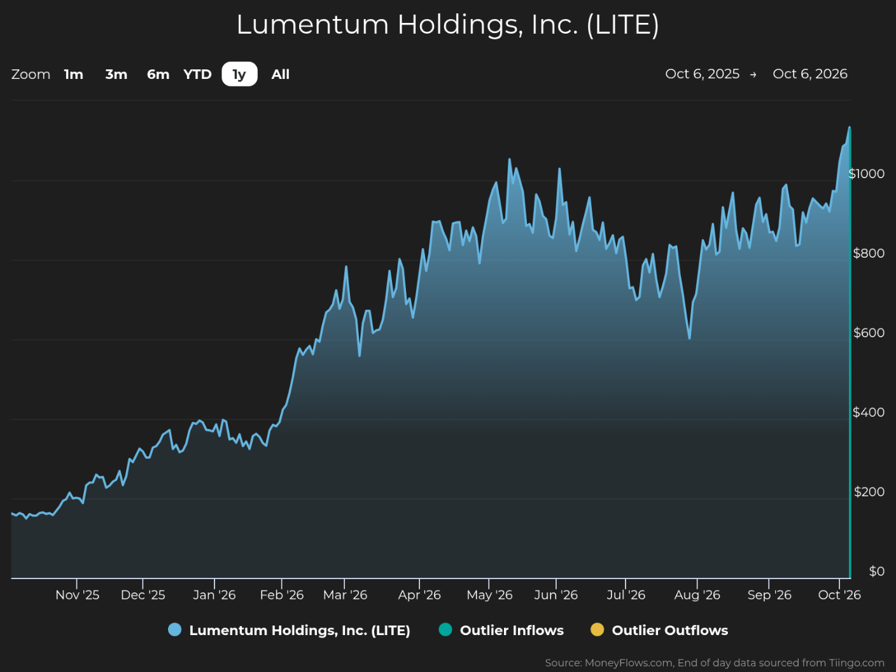Toggle the Outlier Inflows legend series
The height and width of the screenshot is (672, 896).
click(x=501, y=630)
